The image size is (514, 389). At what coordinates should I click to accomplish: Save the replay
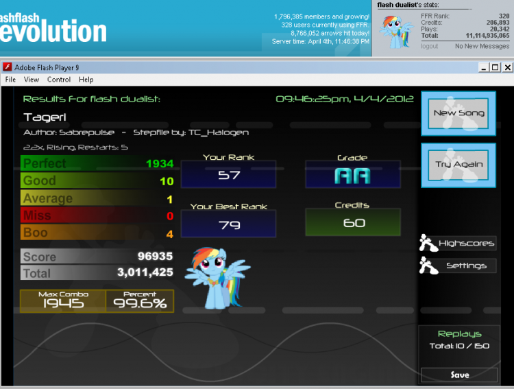pyautogui.click(x=459, y=375)
